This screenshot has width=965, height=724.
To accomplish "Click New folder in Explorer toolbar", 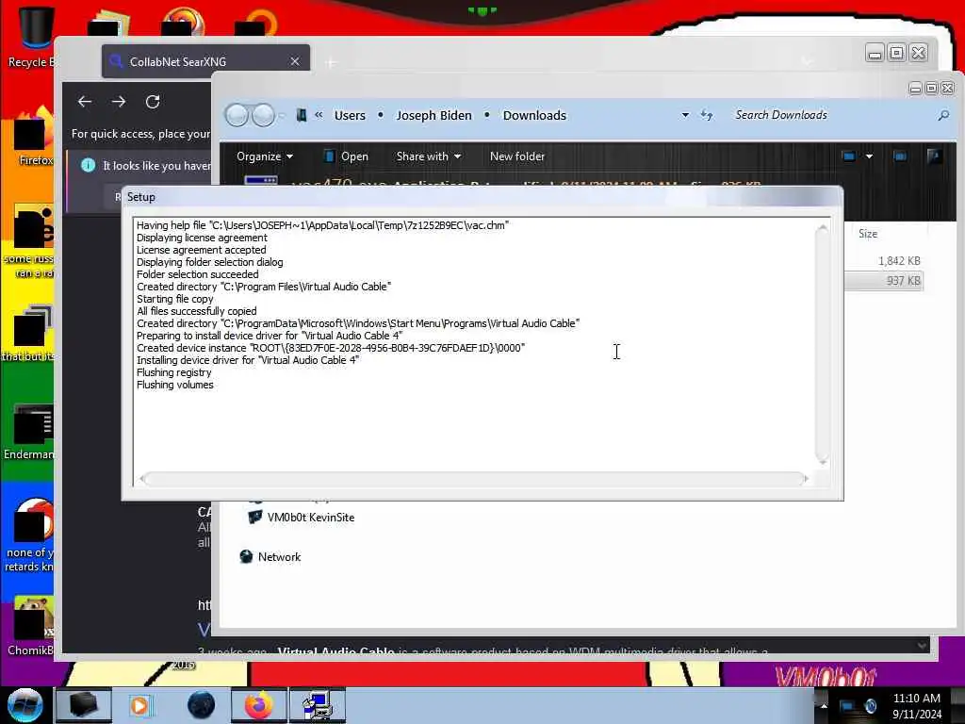I will click(x=517, y=156).
